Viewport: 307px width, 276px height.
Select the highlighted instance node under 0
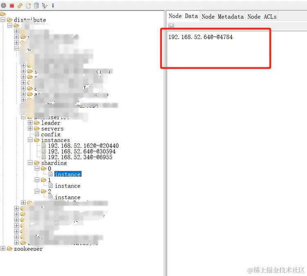tap(68, 174)
